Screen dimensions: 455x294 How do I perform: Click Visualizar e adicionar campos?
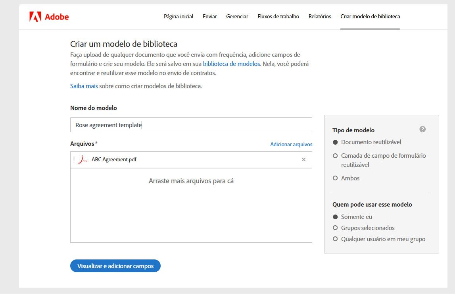click(115, 266)
